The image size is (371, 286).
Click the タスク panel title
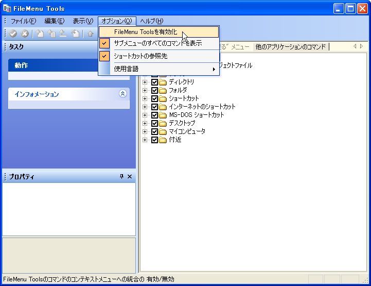[16, 47]
